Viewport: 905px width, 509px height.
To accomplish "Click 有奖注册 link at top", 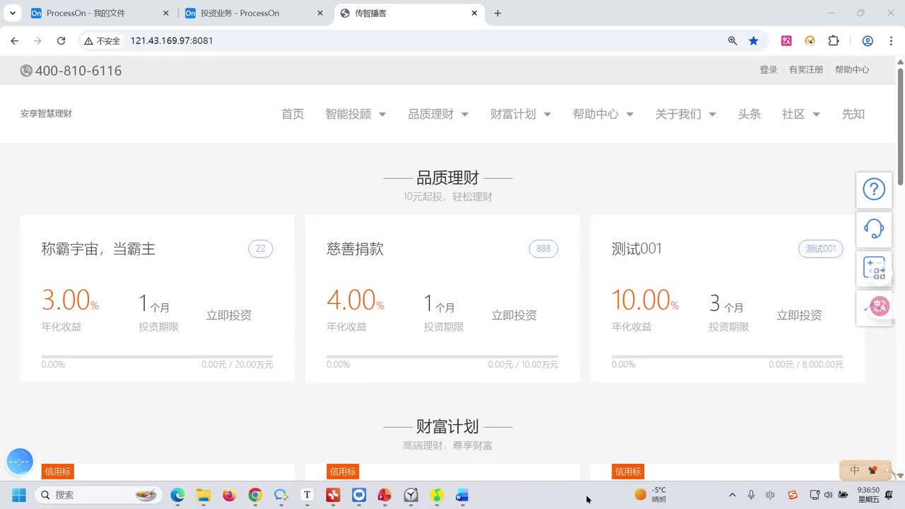I will (x=806, y=69).
